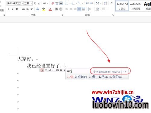Open the font name 宋体 combo box
Viewport: 151px width, 113px height.
tap(15, 3)
